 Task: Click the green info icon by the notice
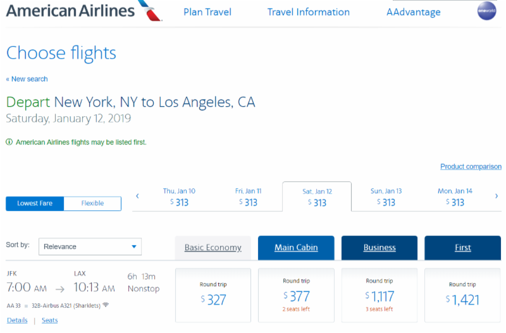coord(9,142)
